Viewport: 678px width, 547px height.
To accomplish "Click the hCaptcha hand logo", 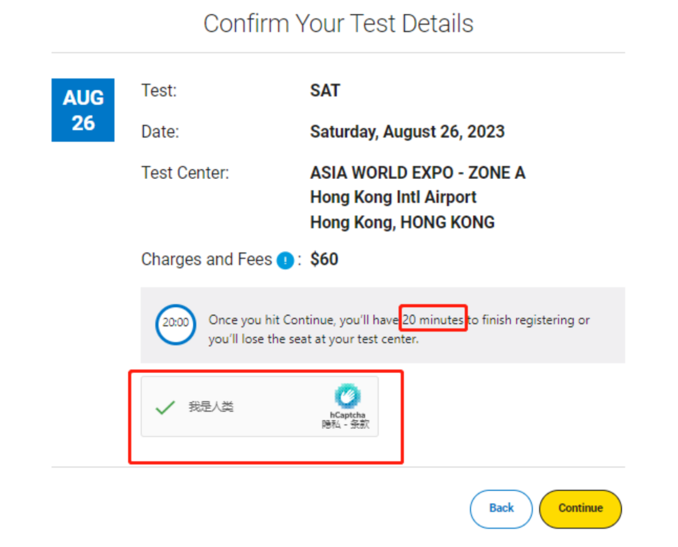I will (347, 396).
